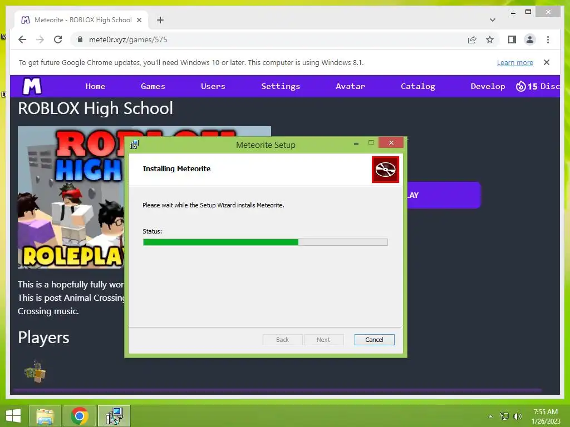Reload the page with the refresh icon
570x427 pixels.
tap(58, 39)
